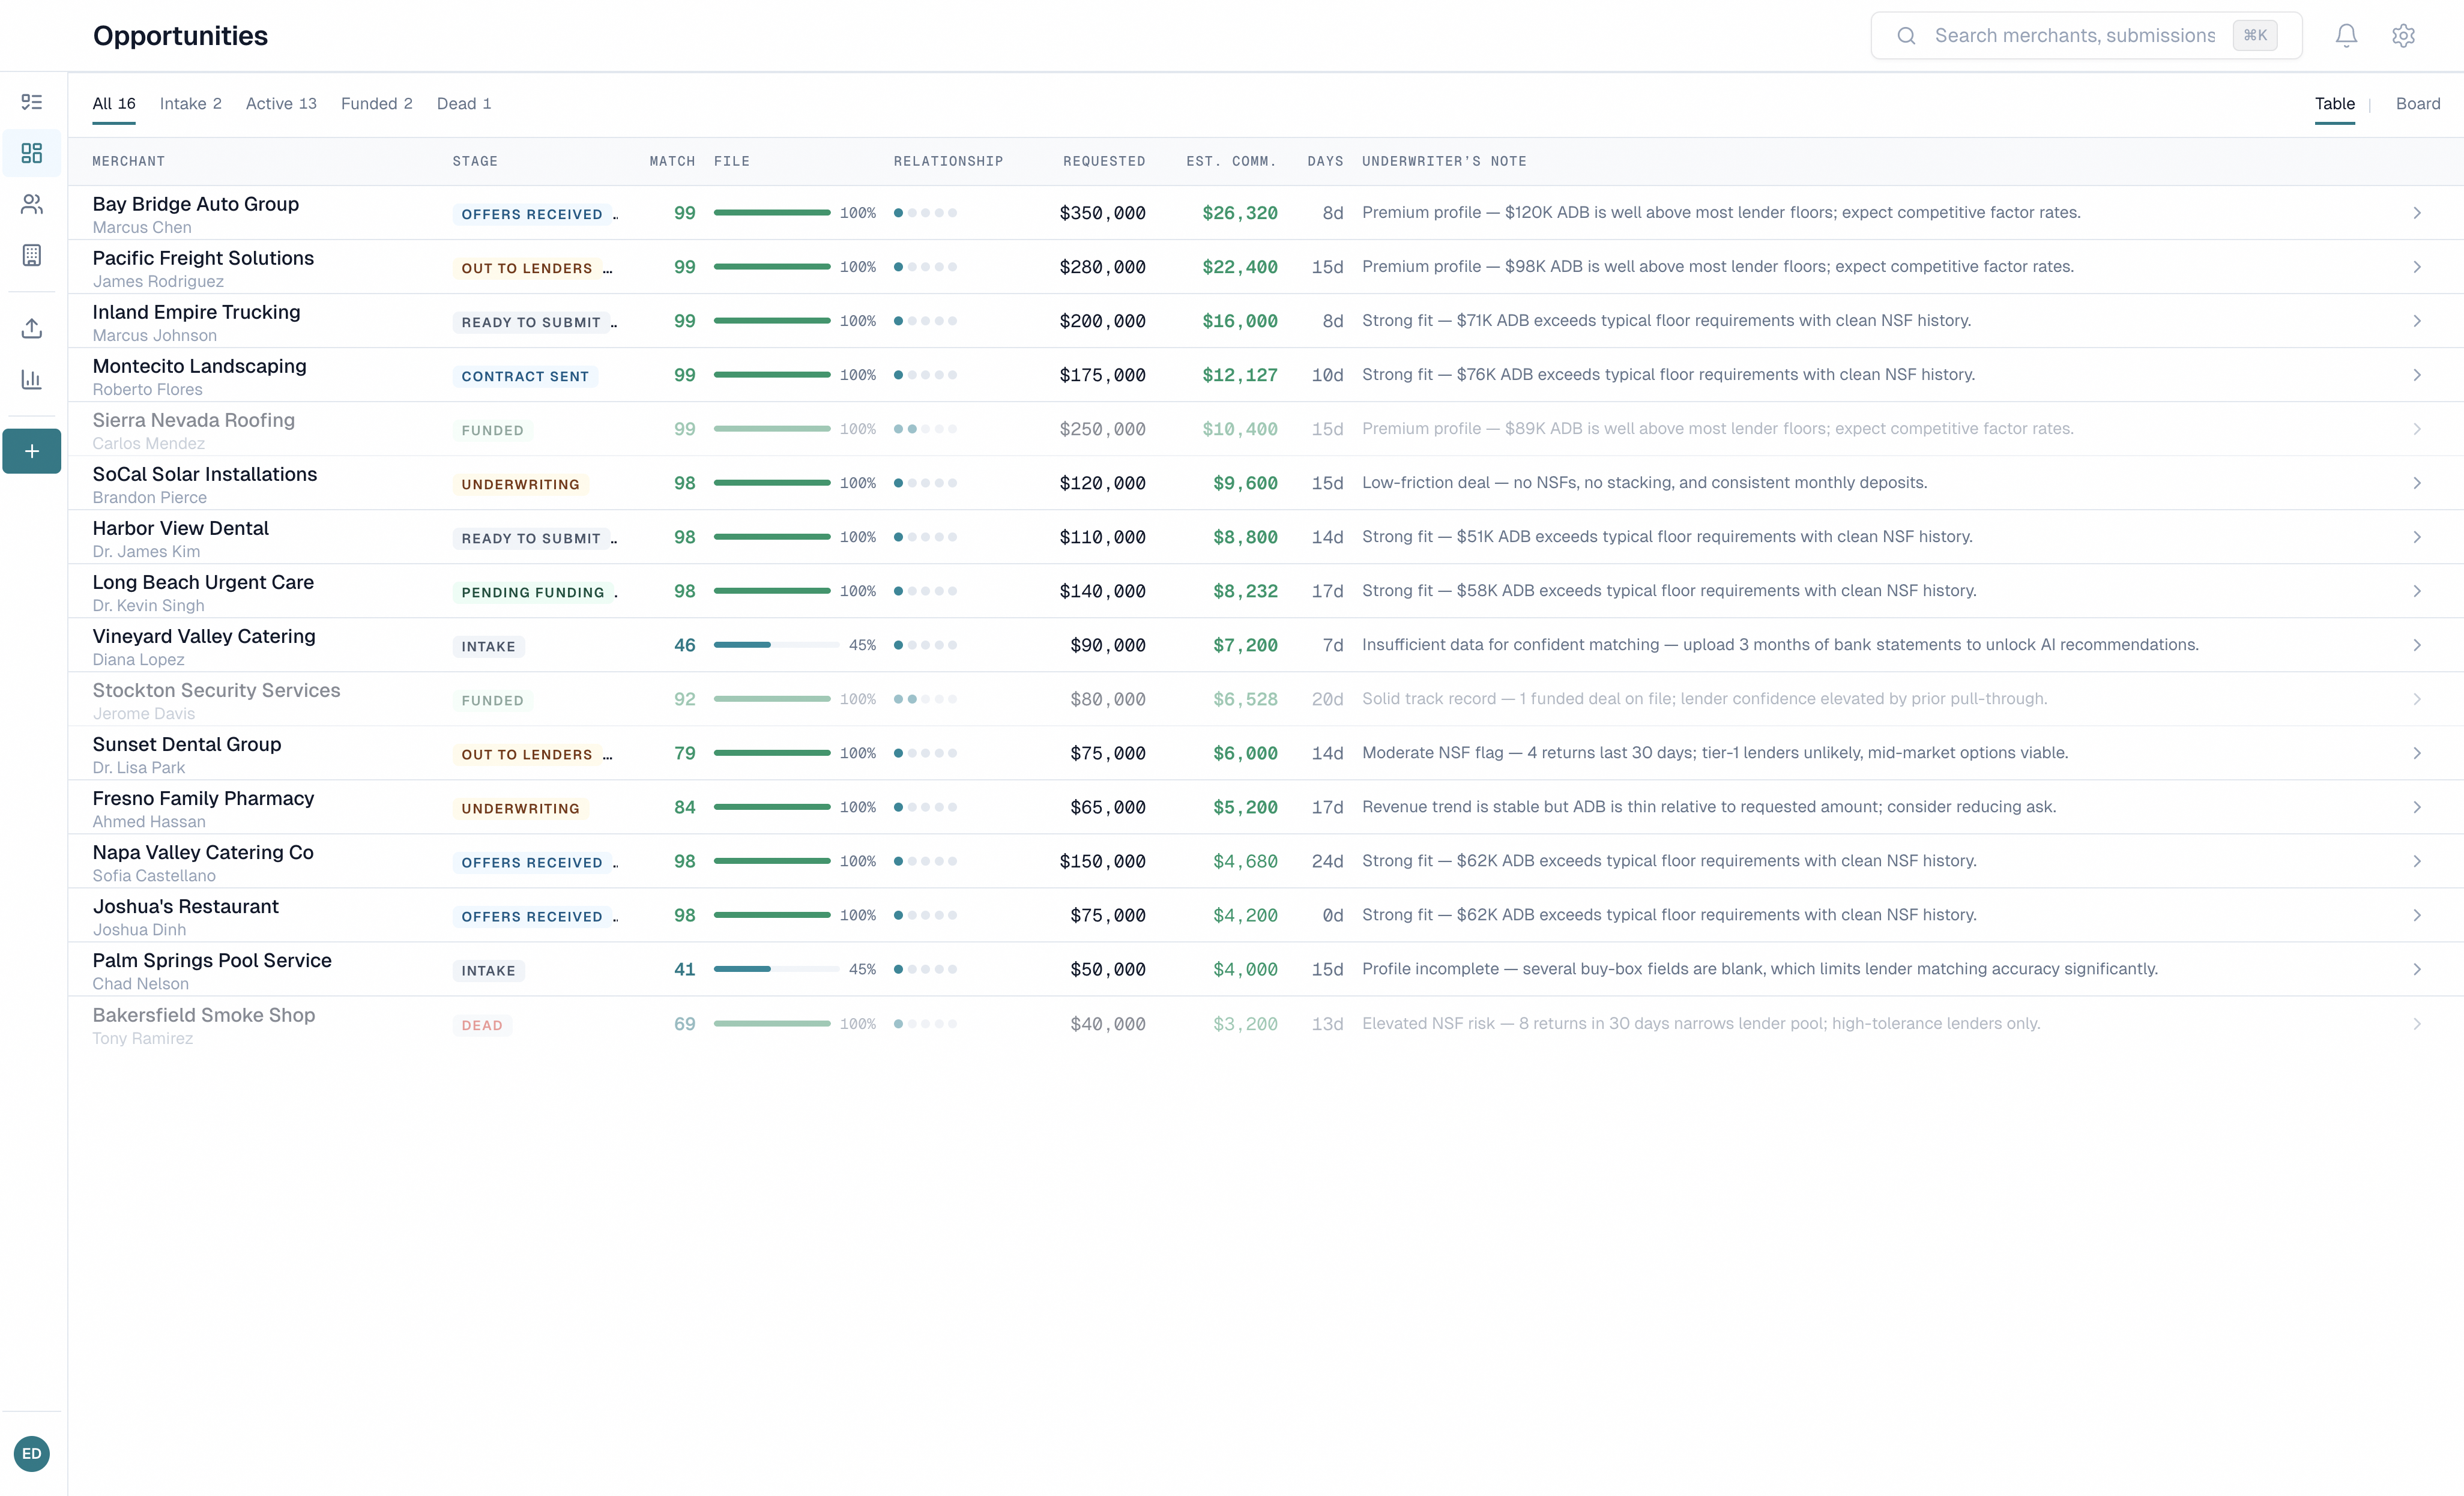The width and height of the screenshot is (2464, 1496).
Task: Click the upload sidebar icon
Action: (x=32, y=328)
